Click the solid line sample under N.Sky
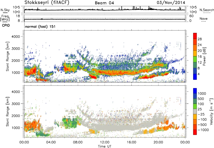Image resolution: width=214 pixels, height=148 pixels. (x=5, y=13)
